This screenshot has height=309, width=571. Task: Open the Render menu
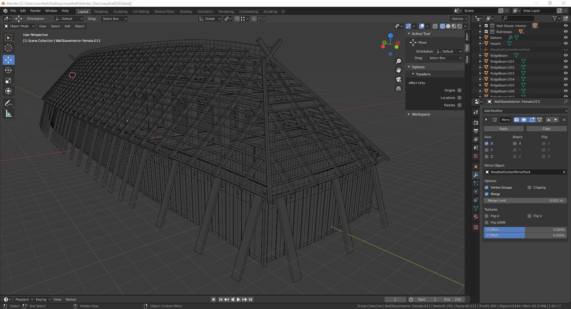35,10
